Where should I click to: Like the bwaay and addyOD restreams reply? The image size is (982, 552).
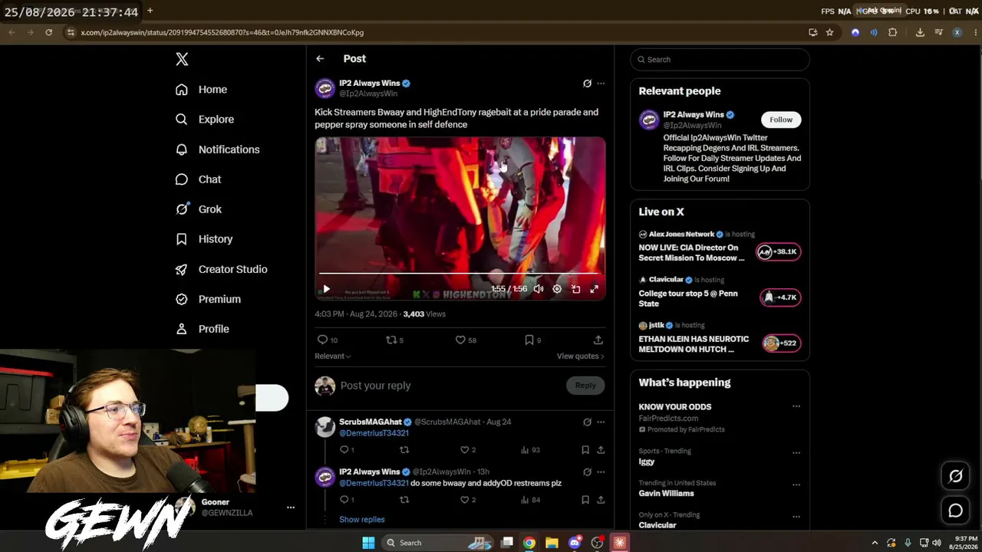pyautogui.click(x=464, y=500)
